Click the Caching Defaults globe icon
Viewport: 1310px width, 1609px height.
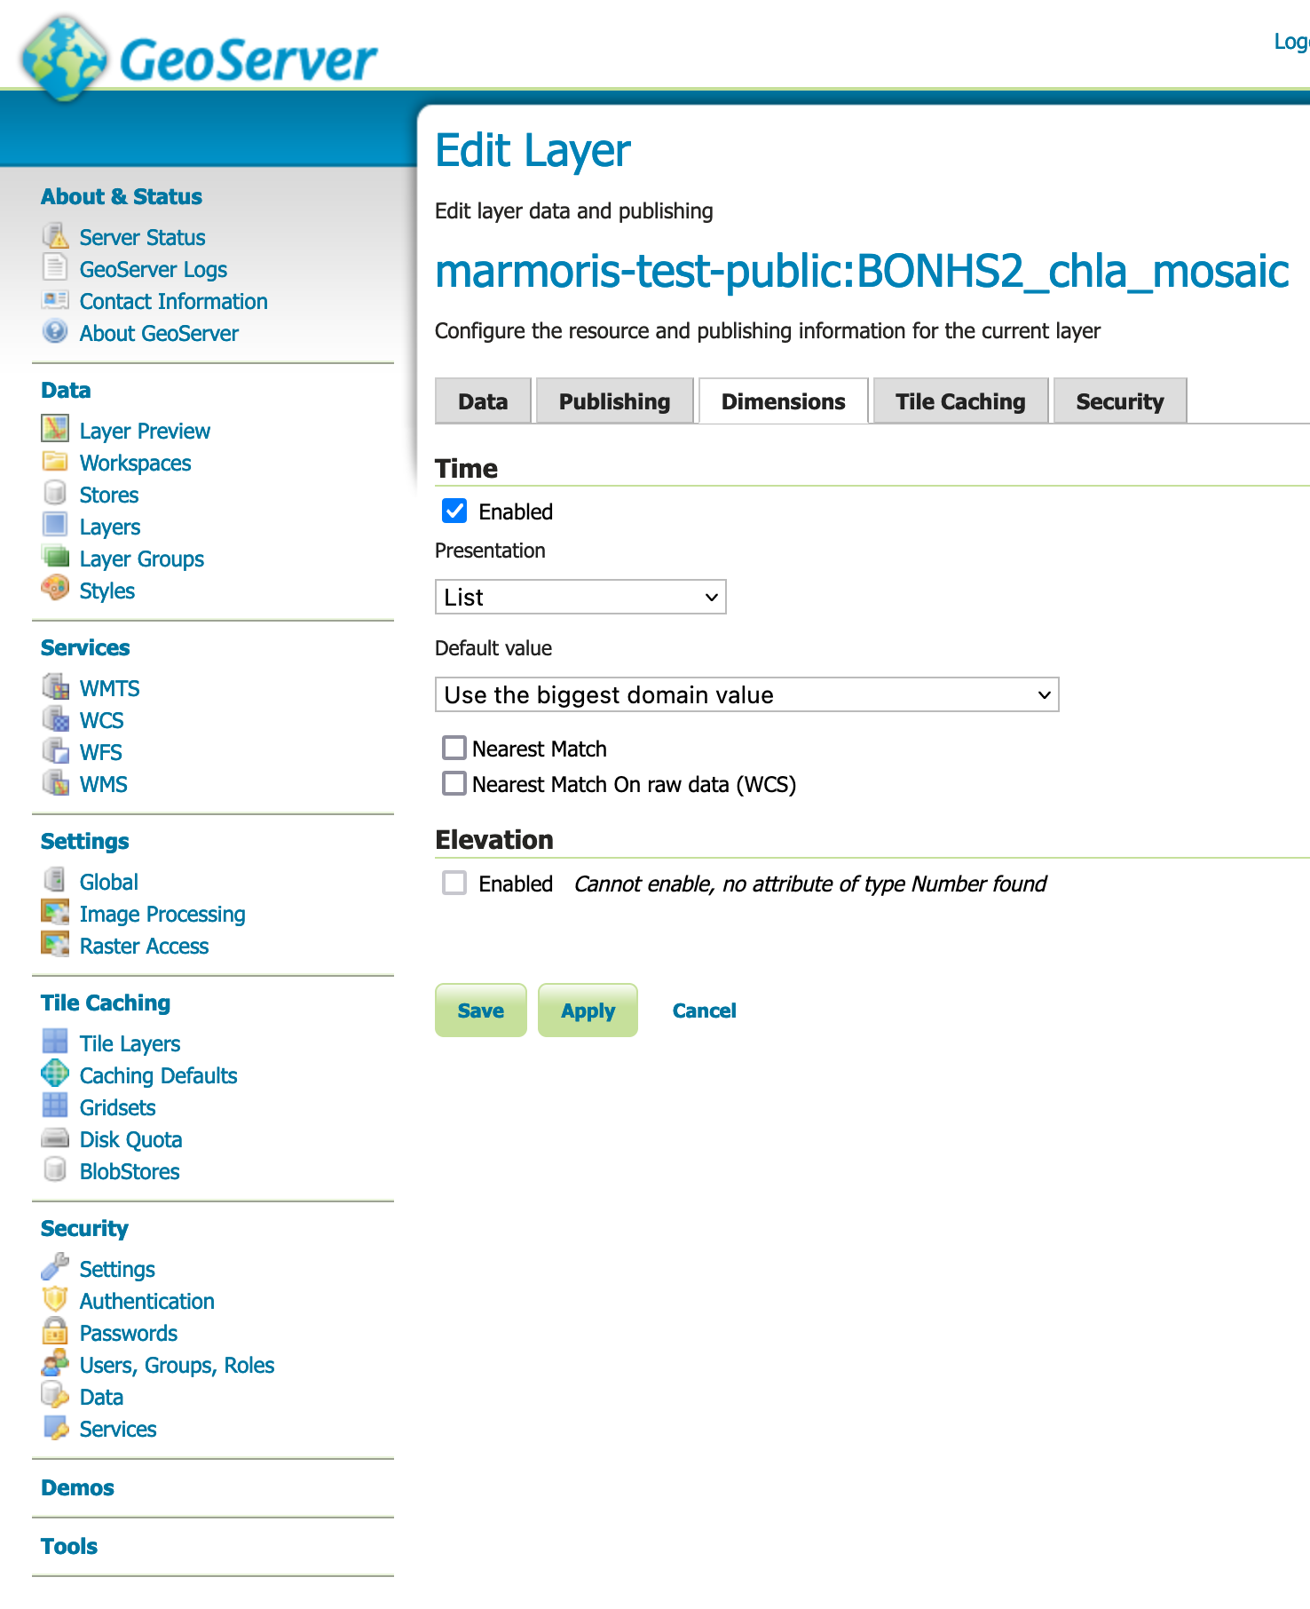click(55, 1074)
